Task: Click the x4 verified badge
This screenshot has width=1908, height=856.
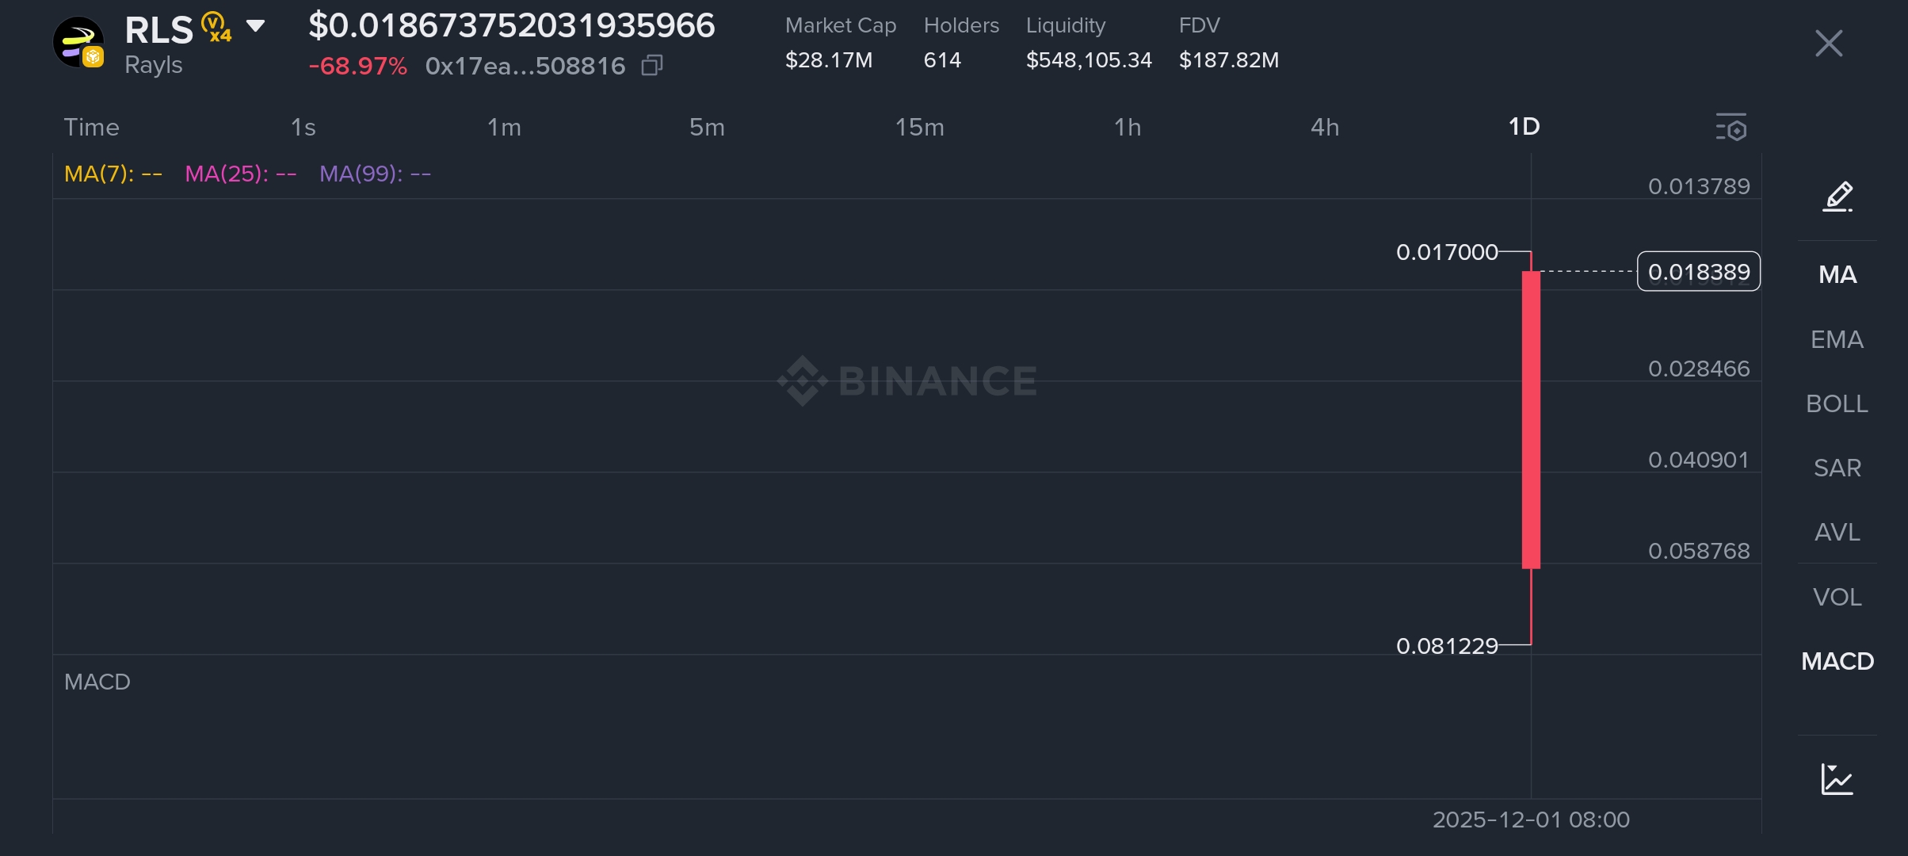Action: 216,27
